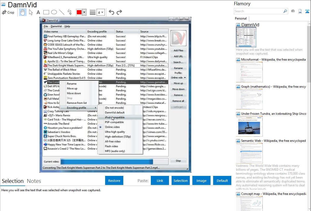Screen dimensions: 311x211
Task: Pick the ellipse shape tool
Action: 54,12
